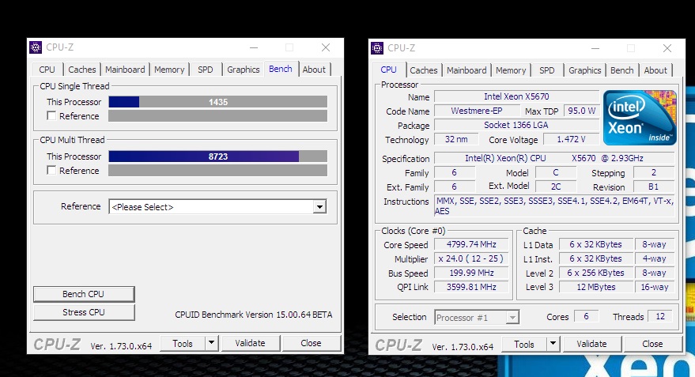This screenshot has width=695, height=377.
Task: Open Bench tab in right CPU window
Action: [x=622, y=70]
